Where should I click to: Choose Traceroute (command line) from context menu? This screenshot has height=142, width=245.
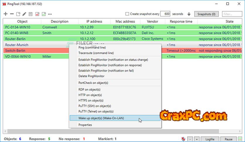coord(96,53)
